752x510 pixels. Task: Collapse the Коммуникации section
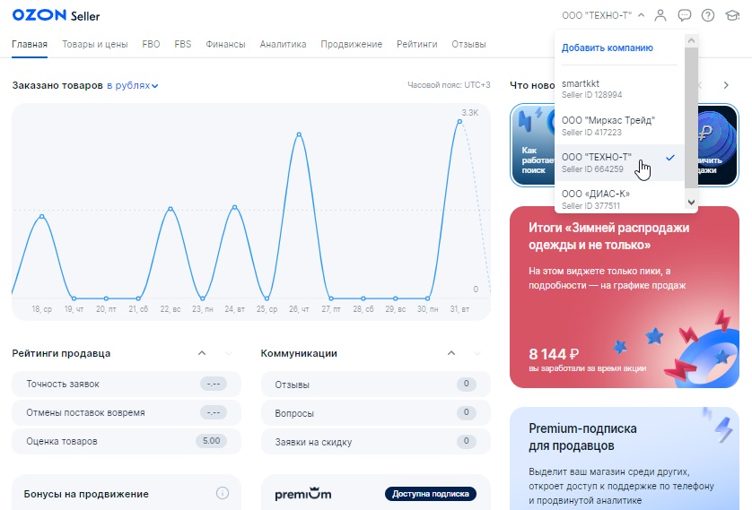(x=451, y=353)
